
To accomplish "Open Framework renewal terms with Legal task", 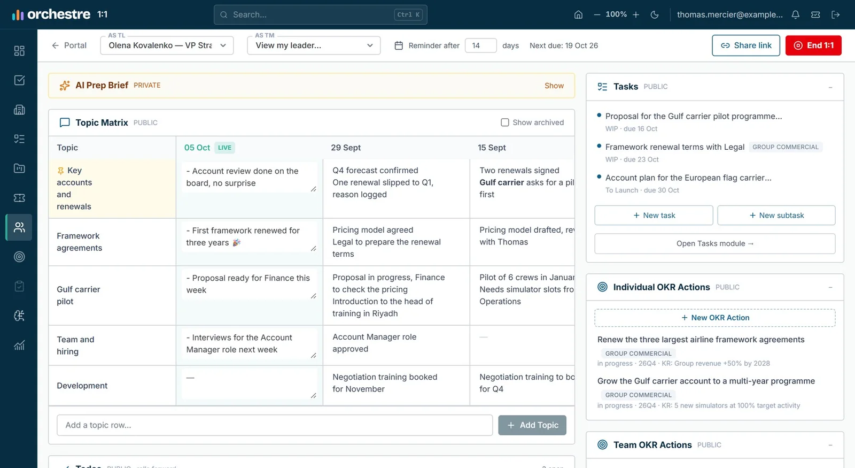I will tap(675, 147).
